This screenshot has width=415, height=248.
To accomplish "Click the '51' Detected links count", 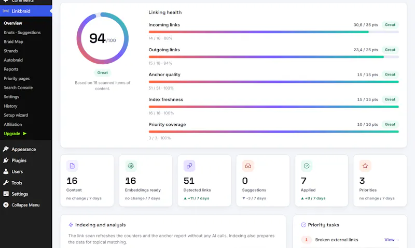I will (189, 181).
